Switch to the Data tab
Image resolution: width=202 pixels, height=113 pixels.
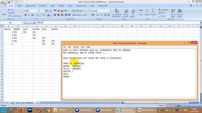[52, 6]
